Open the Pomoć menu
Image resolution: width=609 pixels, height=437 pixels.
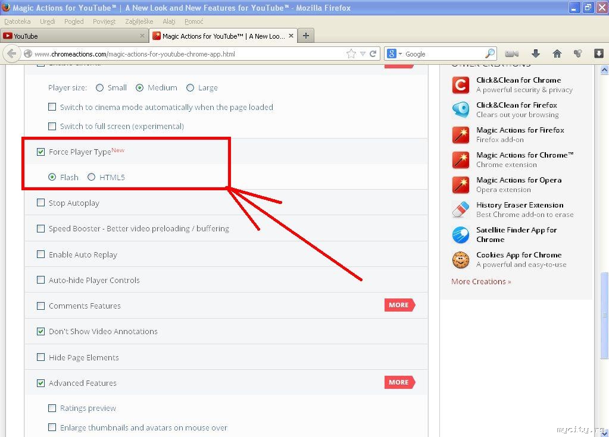point(194,21)
